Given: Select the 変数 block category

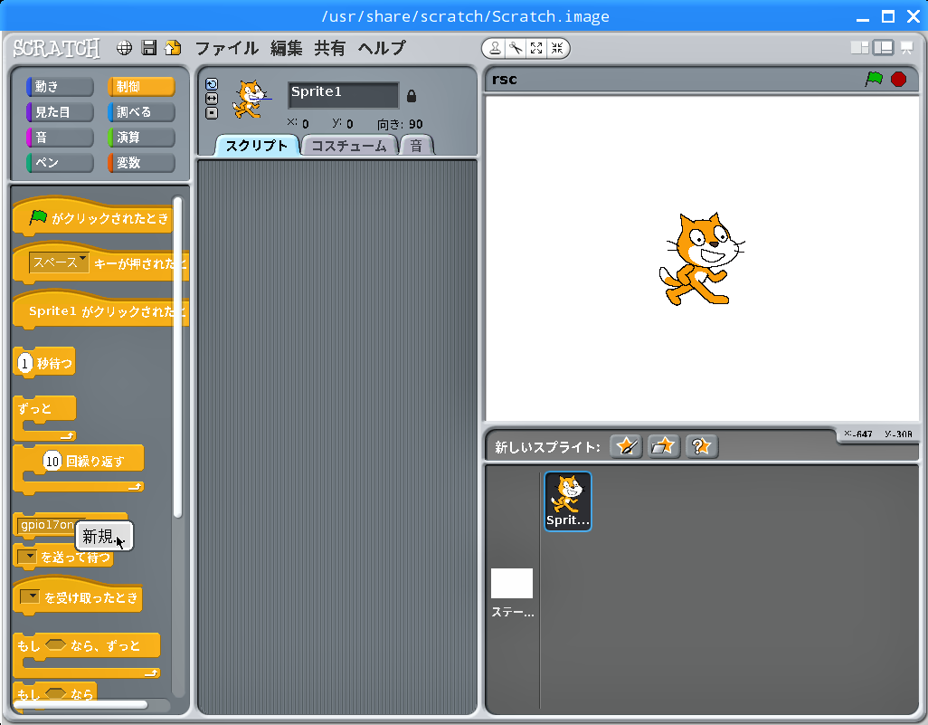Looking at the screenshot, I should coord(141,162).
